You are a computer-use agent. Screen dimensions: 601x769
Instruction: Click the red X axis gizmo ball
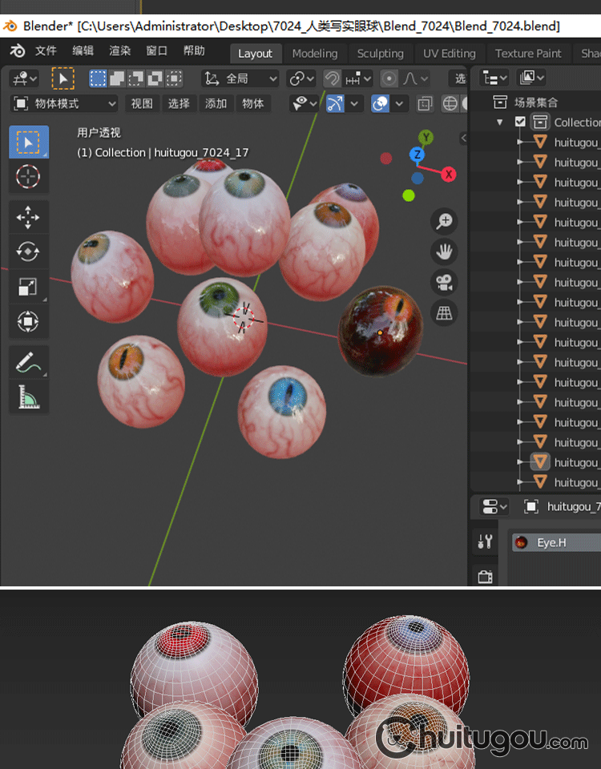[449, 174]
